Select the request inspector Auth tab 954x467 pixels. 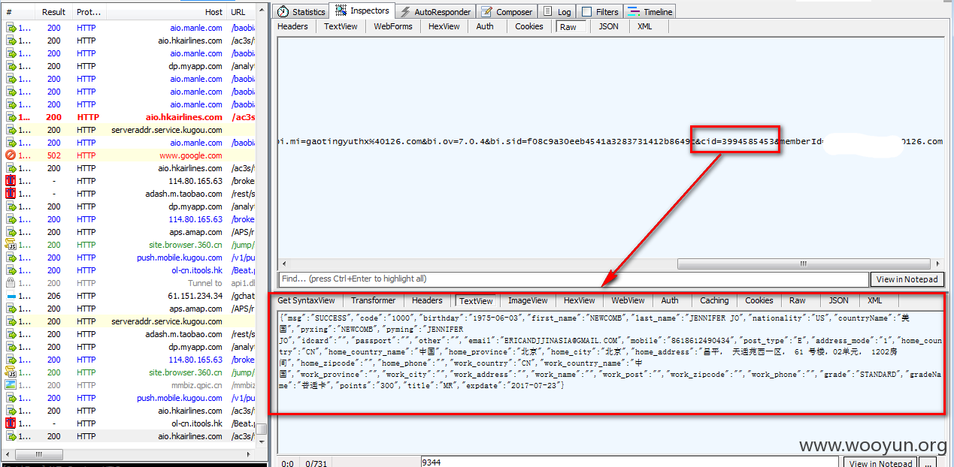[x=485, y=26]
